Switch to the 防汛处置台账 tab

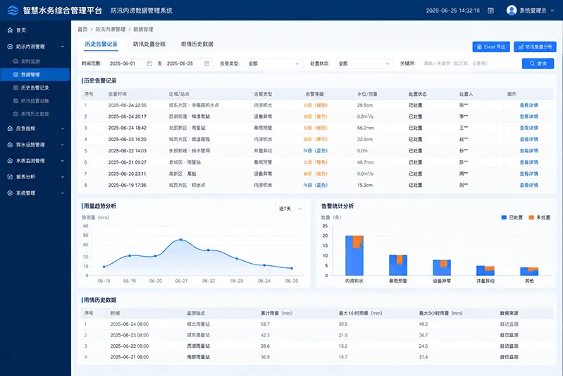tap(149, 44)
